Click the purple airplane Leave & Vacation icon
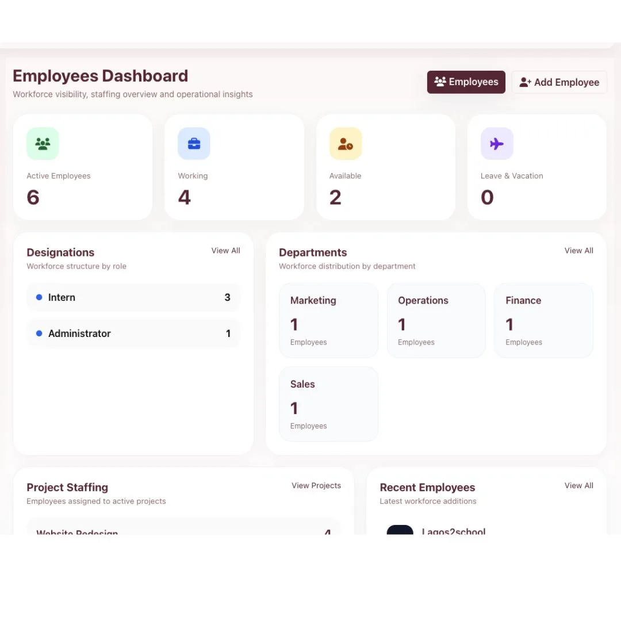 tap(497, 143)
